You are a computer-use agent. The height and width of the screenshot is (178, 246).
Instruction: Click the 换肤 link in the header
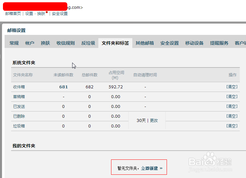tap(41, 14)
